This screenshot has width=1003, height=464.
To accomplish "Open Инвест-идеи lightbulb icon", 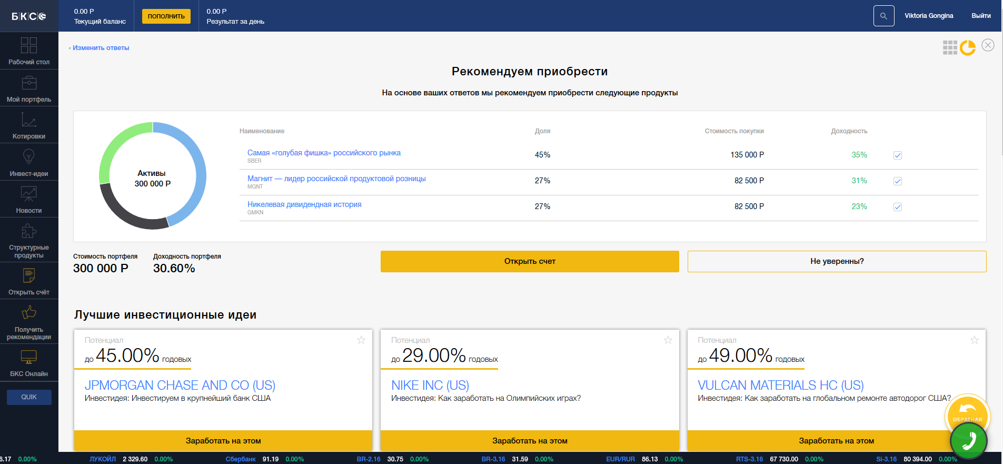I will click(x=29, y=156).
